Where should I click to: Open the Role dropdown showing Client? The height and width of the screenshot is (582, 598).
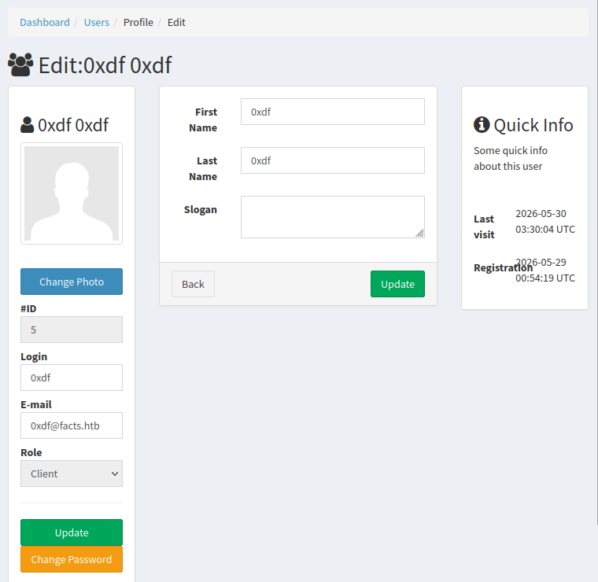(72, 473)
